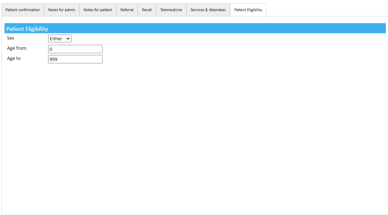Focus the Age to input field
The height and width of the screenshot is (215, 388).
pos(75,59)
